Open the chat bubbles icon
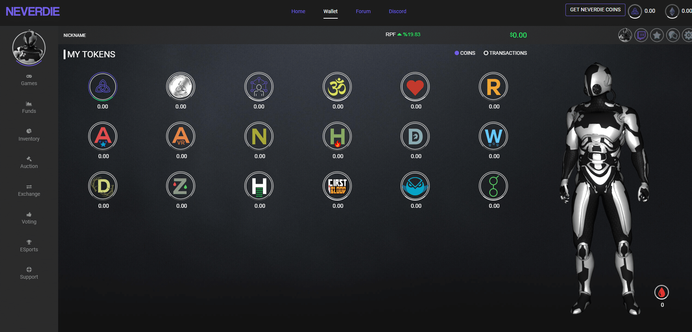The height and width of the screenshot is (332, 692). click(673, 35)
